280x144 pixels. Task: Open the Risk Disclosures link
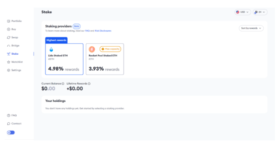[x=103, y=31]
